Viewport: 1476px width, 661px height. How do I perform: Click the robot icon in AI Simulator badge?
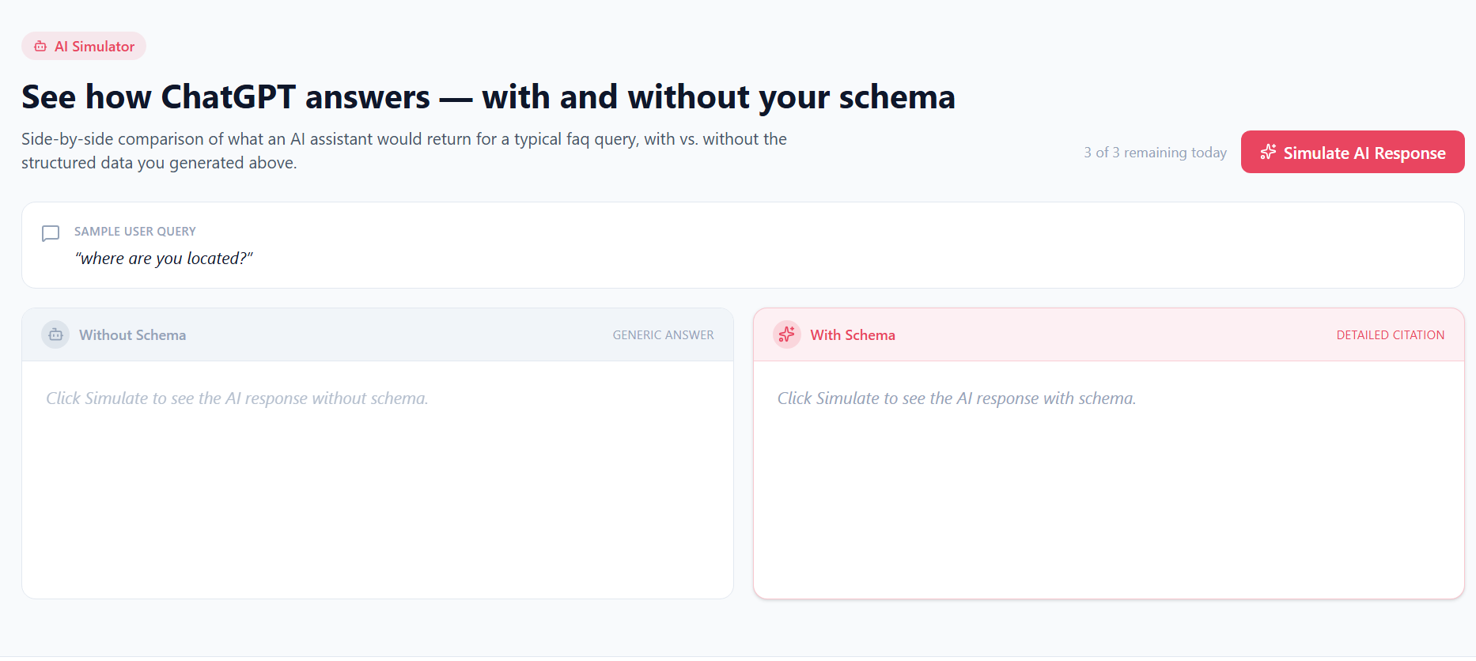tap(40, 46)
